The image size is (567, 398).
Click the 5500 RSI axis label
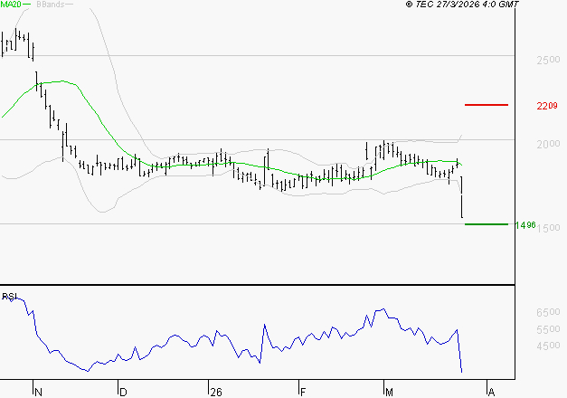click(x=548, y=329)
